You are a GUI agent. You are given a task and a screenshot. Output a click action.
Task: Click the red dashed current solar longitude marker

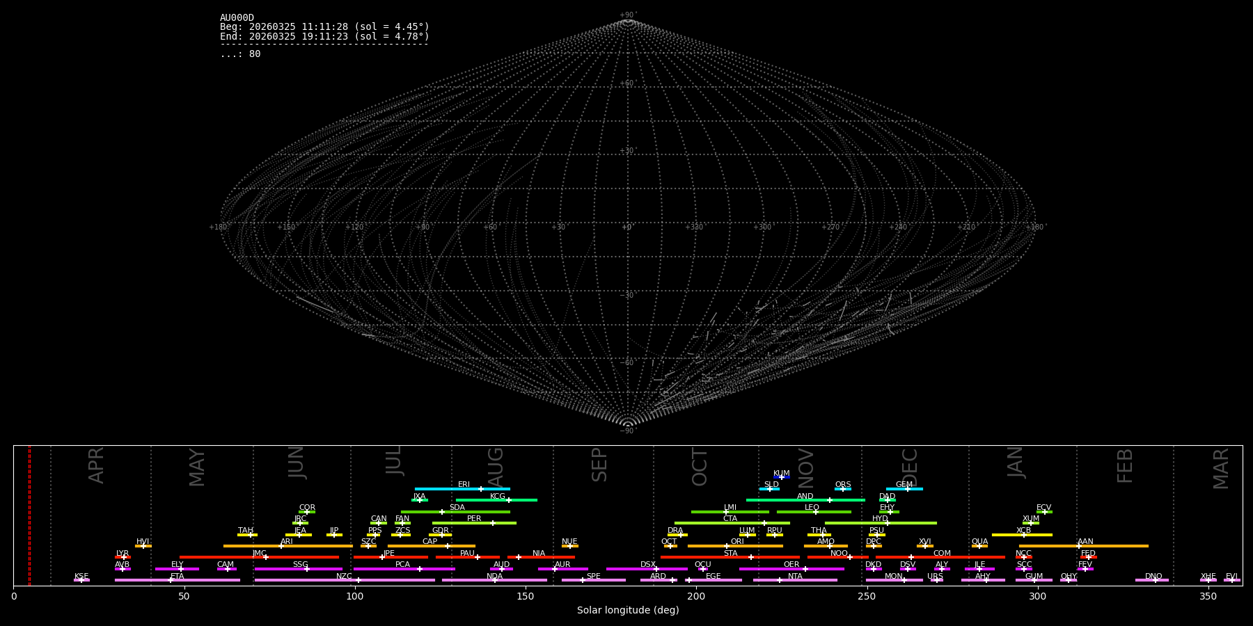pos(29,515)
